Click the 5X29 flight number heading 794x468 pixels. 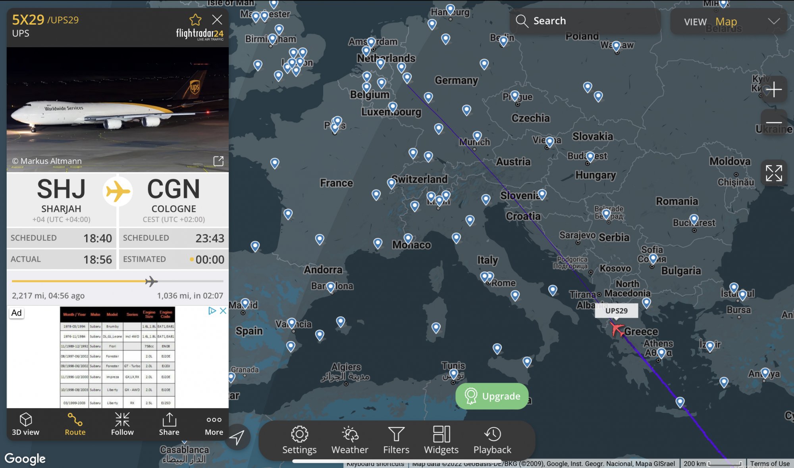click(x=28, y=19)
